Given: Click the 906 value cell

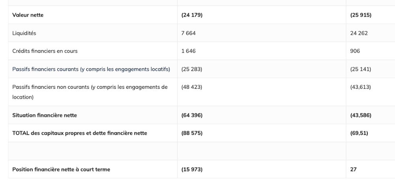Looking at the screenshot, I should tap(355, 51).
